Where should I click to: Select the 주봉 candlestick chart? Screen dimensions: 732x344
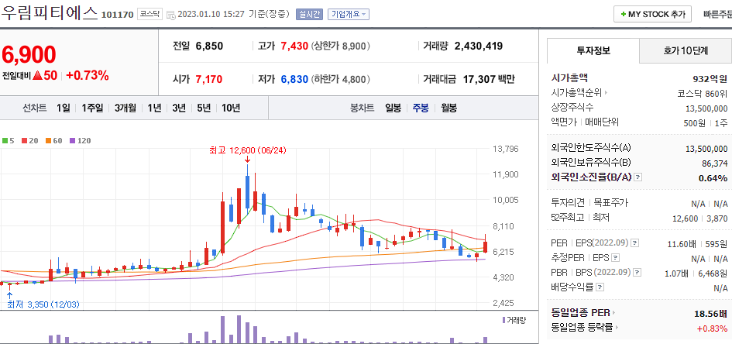coord(421,108)
